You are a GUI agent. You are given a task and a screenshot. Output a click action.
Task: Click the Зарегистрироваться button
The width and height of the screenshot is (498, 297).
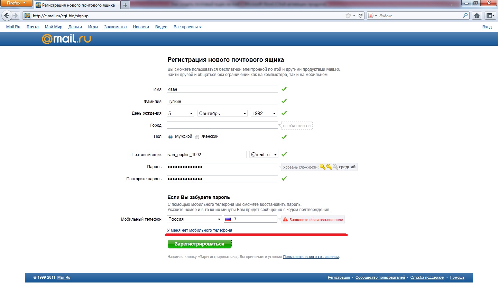[x=200, y=244]
